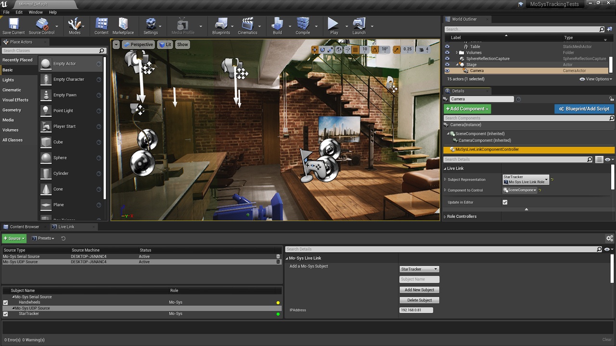Toggle world/local coordinate system globe icon
This screenshot has width=616, height=346.
(x=339, y=49)
